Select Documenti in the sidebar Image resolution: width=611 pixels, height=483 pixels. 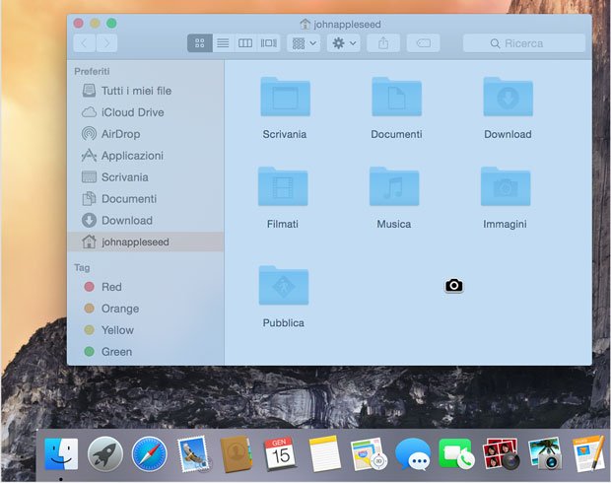[145, 199]
